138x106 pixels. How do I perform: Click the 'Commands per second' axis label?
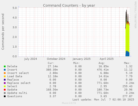click(x=3, y=32)
